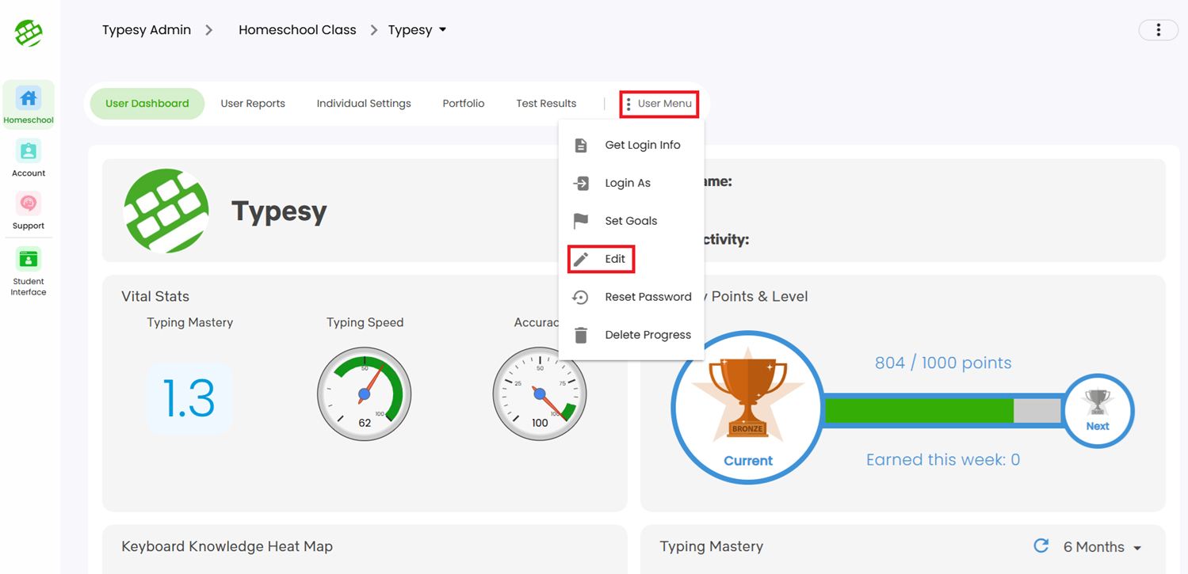Click the Login As arrow icon
This screenshot has height=574, width=1188.
coord(581,183)
